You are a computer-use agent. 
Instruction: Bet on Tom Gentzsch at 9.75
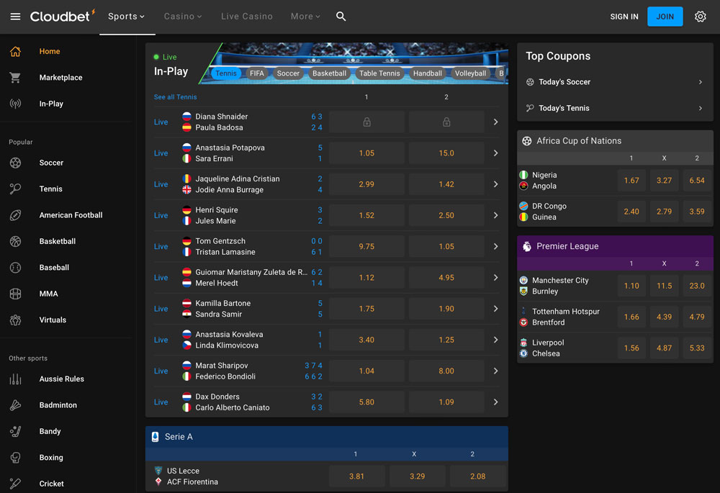[x=366, y=246]
